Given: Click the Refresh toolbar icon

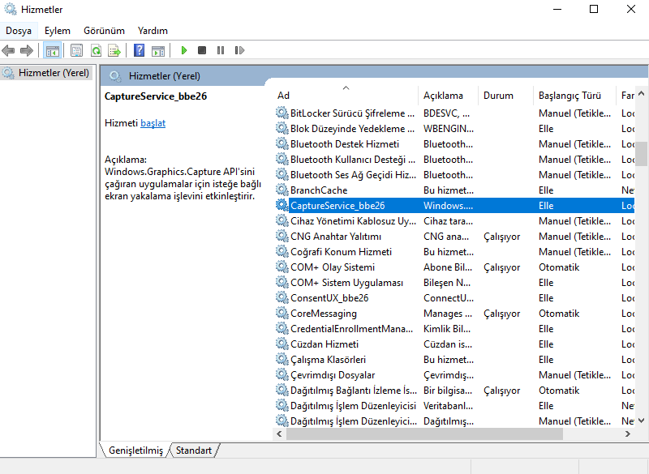Looking at the screenshot, I should [x=96, y=50].
